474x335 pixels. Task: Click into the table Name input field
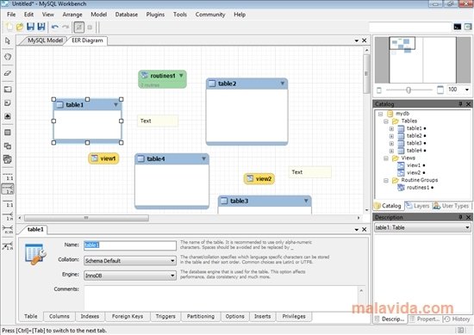pyautogui.click(x=130, y=245)
